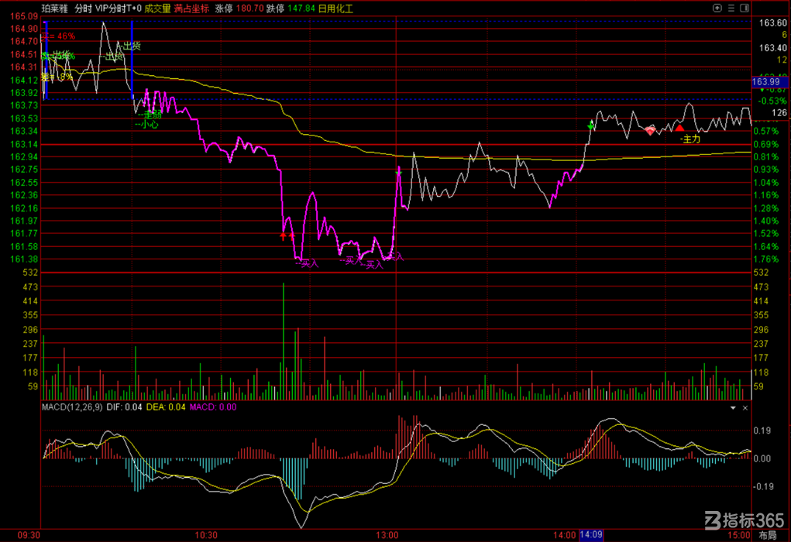Click the 163.40 quote on the right
This screenshot has height=542, width=791.
pyautogui.click(x=773, y=48)
